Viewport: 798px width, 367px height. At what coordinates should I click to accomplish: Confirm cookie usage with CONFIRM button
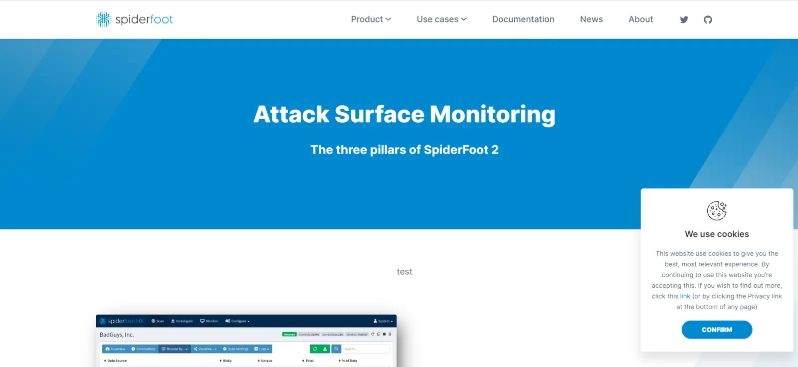tap(717, 330)
